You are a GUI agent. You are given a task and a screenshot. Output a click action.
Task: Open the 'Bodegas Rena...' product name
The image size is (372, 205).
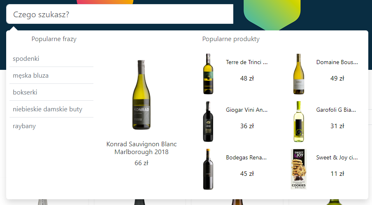tap(246, 157)
